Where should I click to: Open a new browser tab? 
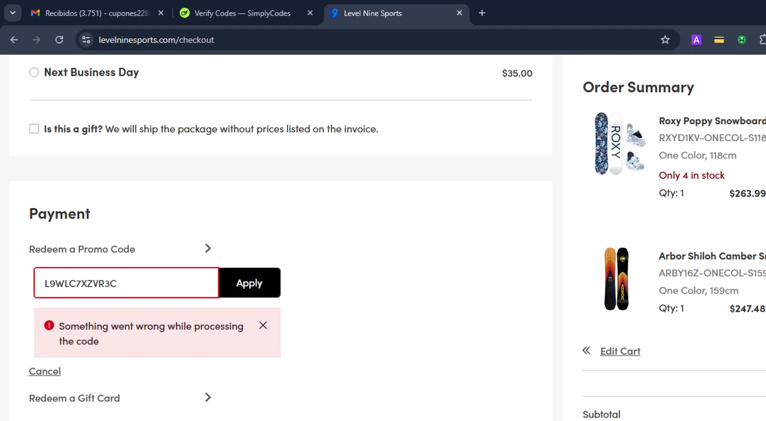pyautogui.click(x=482, y=13)
